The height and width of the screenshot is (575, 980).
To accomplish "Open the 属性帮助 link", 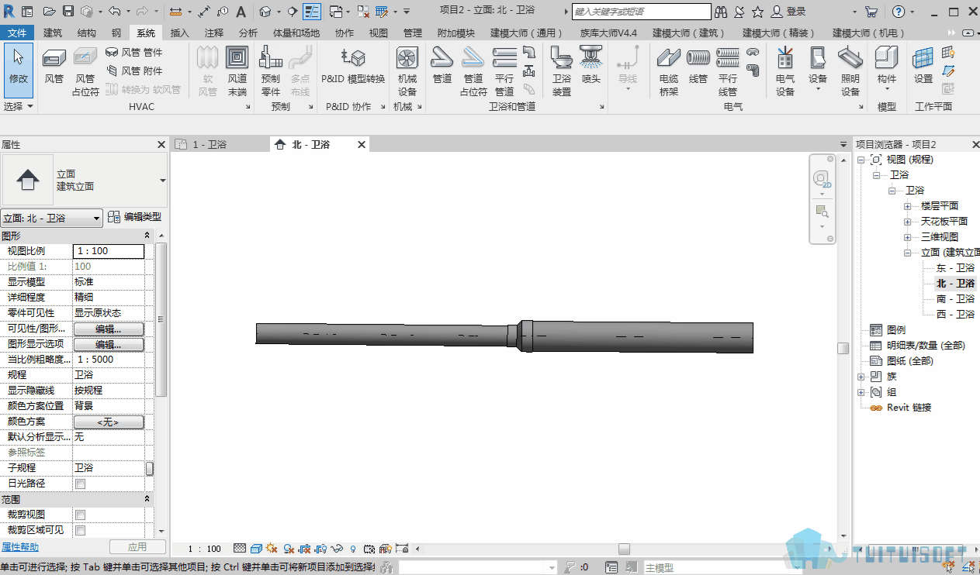I will click(20, 547).
